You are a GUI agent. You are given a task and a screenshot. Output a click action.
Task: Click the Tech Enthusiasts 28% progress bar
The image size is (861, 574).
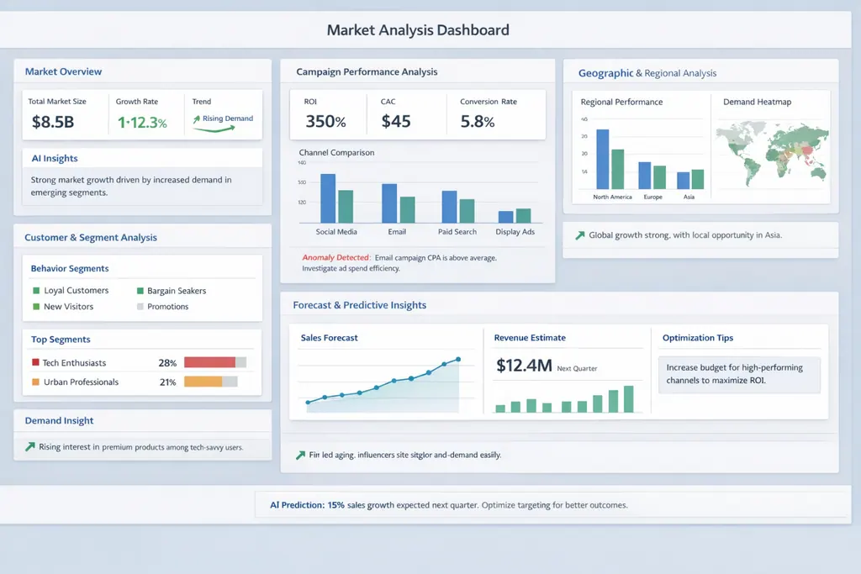214,363
